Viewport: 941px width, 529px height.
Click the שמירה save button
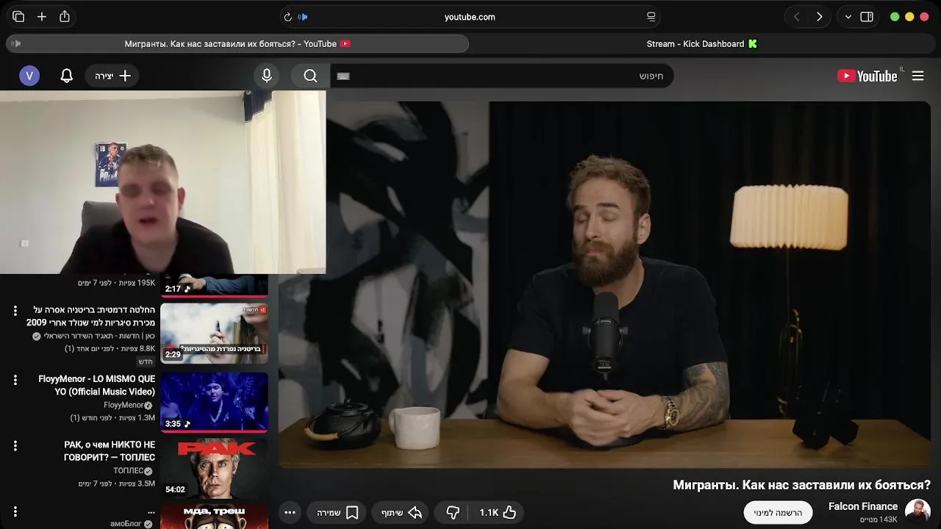pyautogui.click(x=338, y=512)
